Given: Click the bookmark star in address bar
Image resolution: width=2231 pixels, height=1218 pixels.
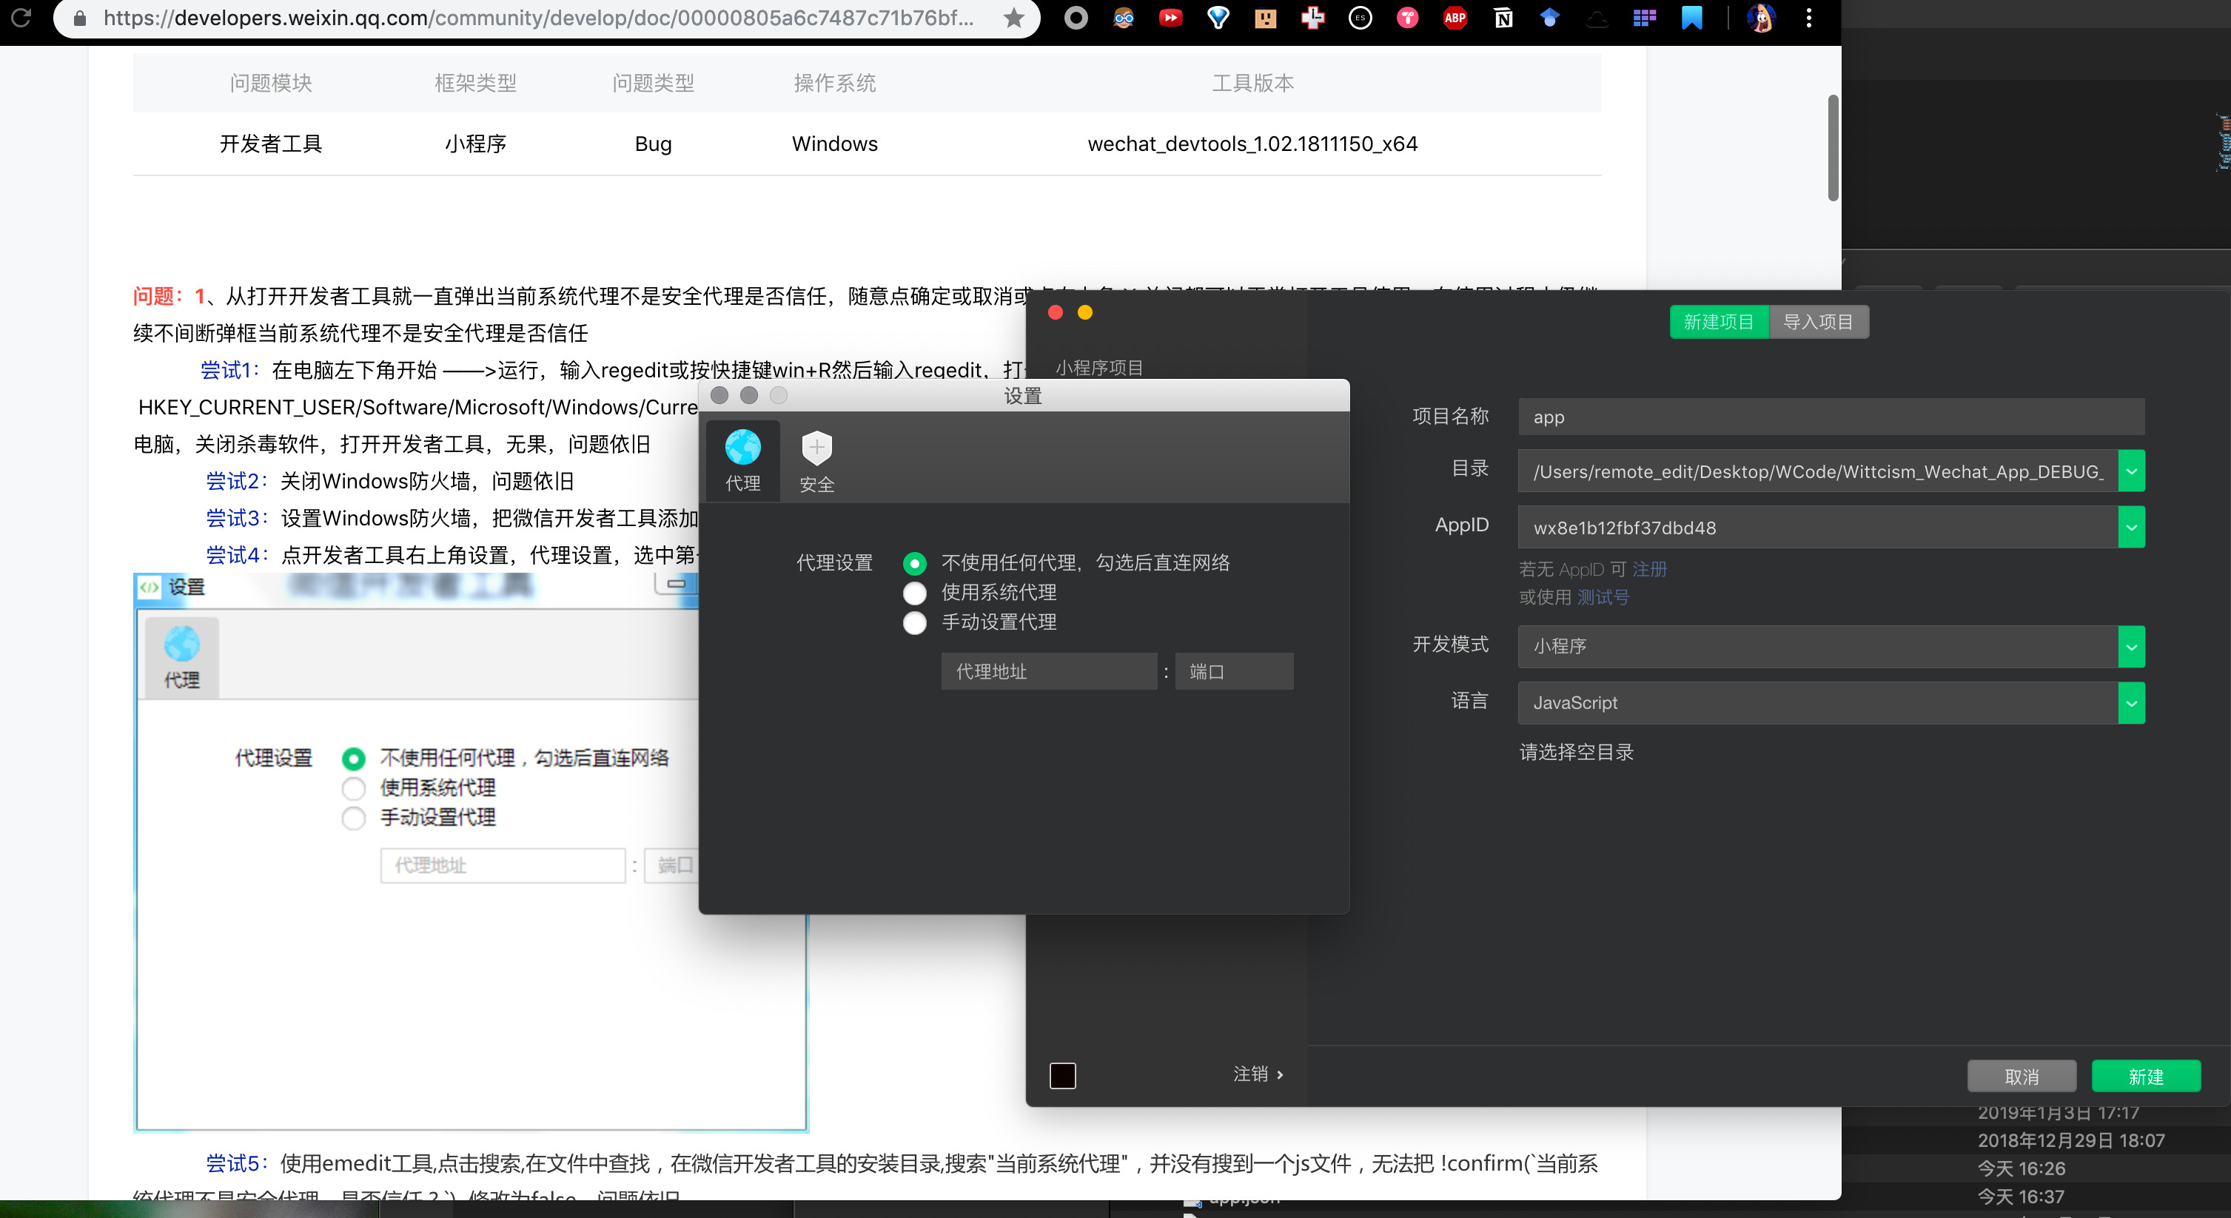Looking at the screenshot, I should 1013,18.
